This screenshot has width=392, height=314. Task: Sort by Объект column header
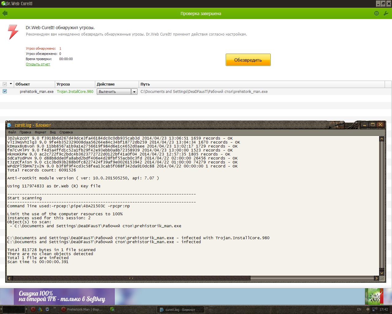34,84
